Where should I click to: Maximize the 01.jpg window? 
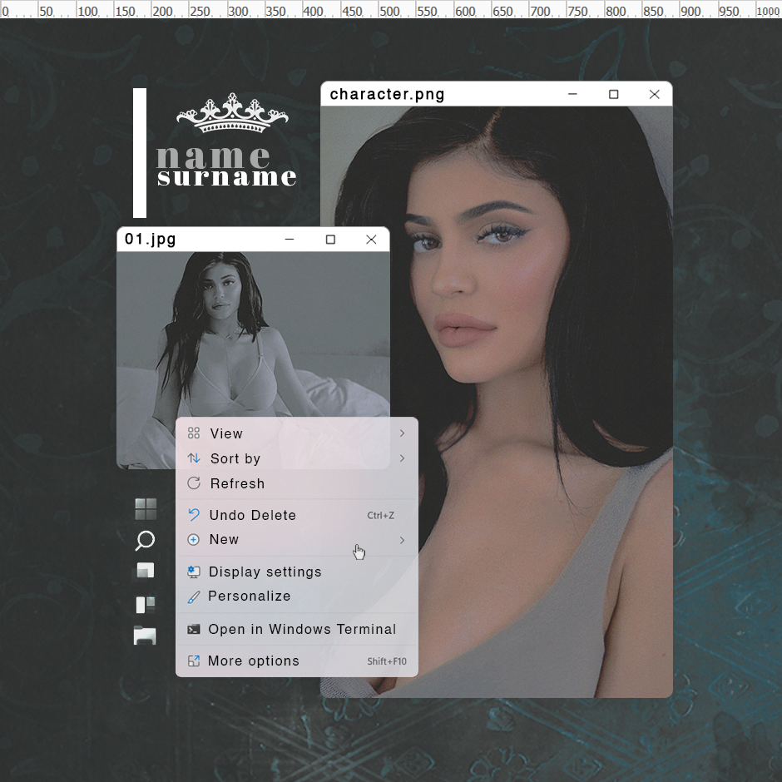pyautogui.click(x=330, y=240)
